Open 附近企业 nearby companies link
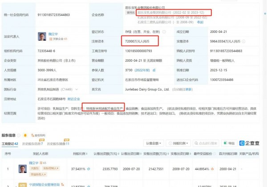The image size is (267, 187). click(73, 99)
